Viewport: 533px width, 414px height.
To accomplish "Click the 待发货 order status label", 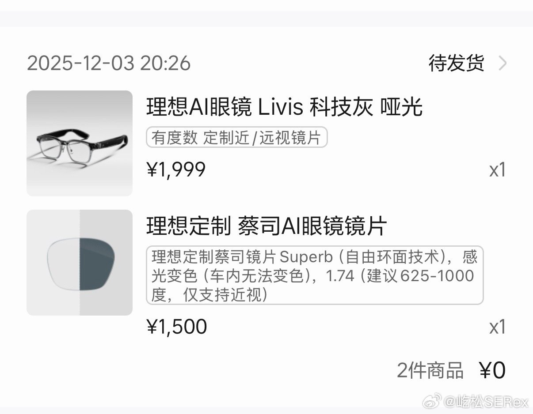I will pyautogui.click(x=456, y=64).
